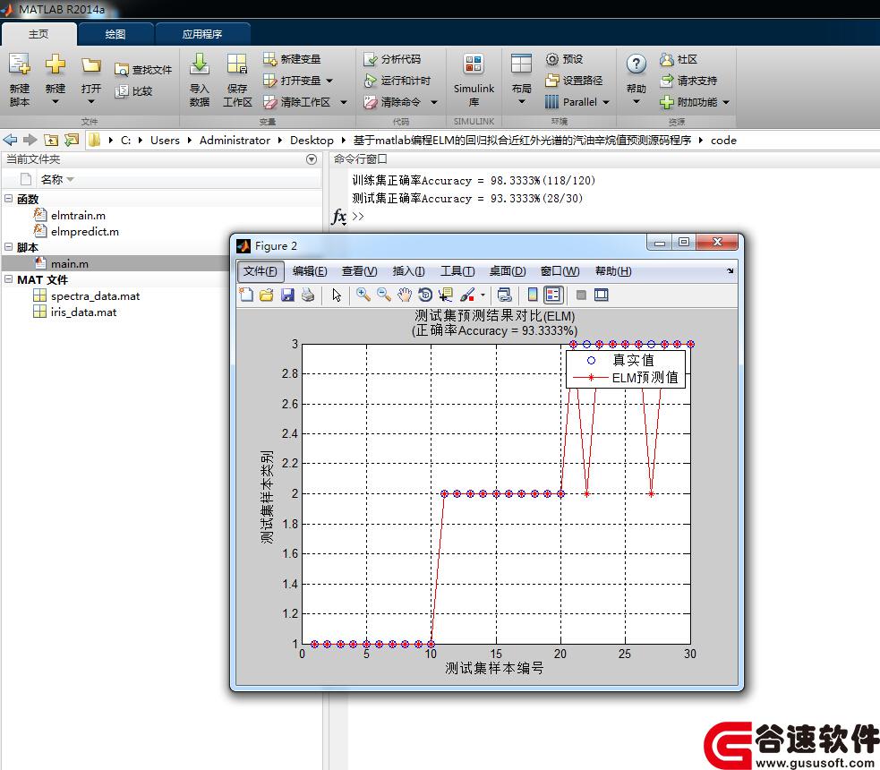Collapse the 脚本 (Scripts) group
Screen dimensions: 880x770
[x=8, y=247]
